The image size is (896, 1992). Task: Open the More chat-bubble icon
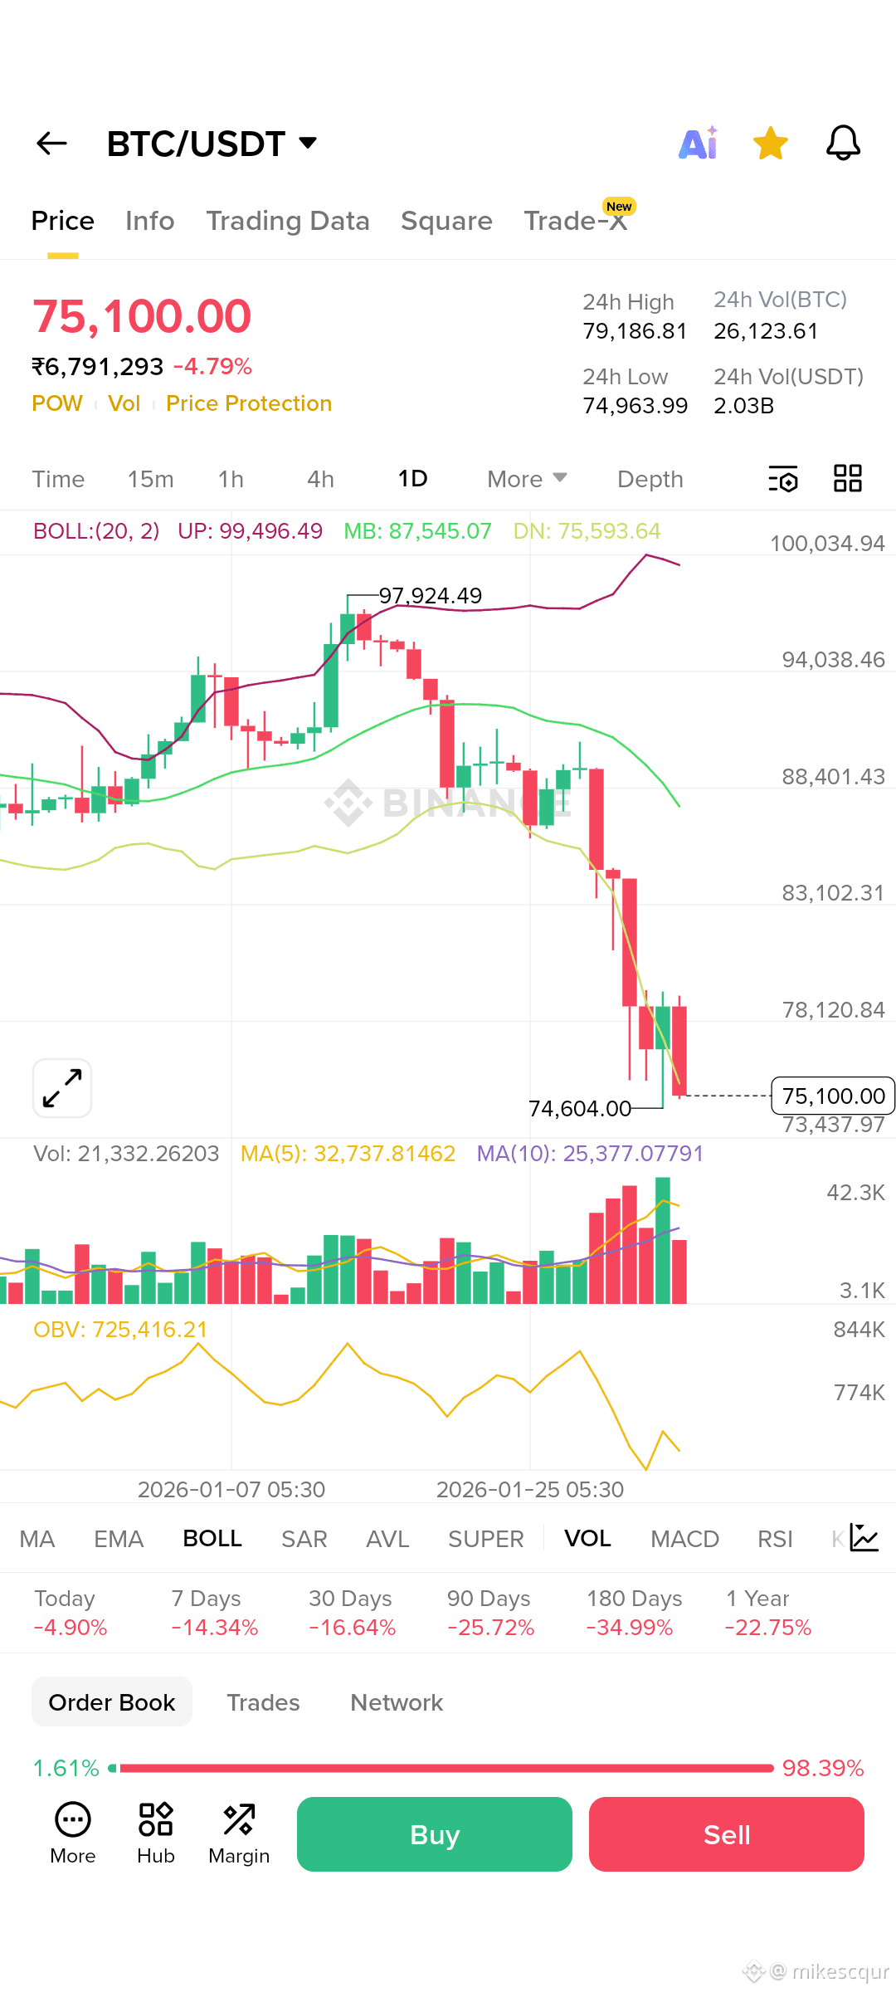[73, 1833]
